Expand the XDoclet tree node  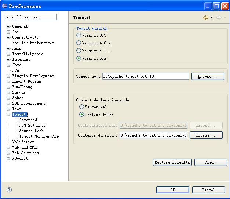[x=8, y=159]
